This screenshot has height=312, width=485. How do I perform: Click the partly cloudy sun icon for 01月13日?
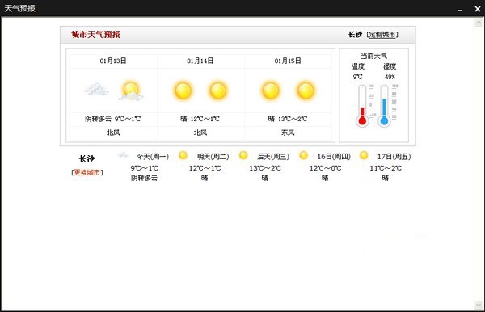coord(130,91)
